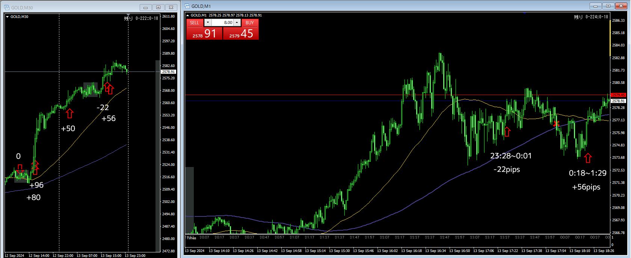
Task: Maximize the GOLD,M1 chart window
Action: pyautogui.click(x=608, y=6)
